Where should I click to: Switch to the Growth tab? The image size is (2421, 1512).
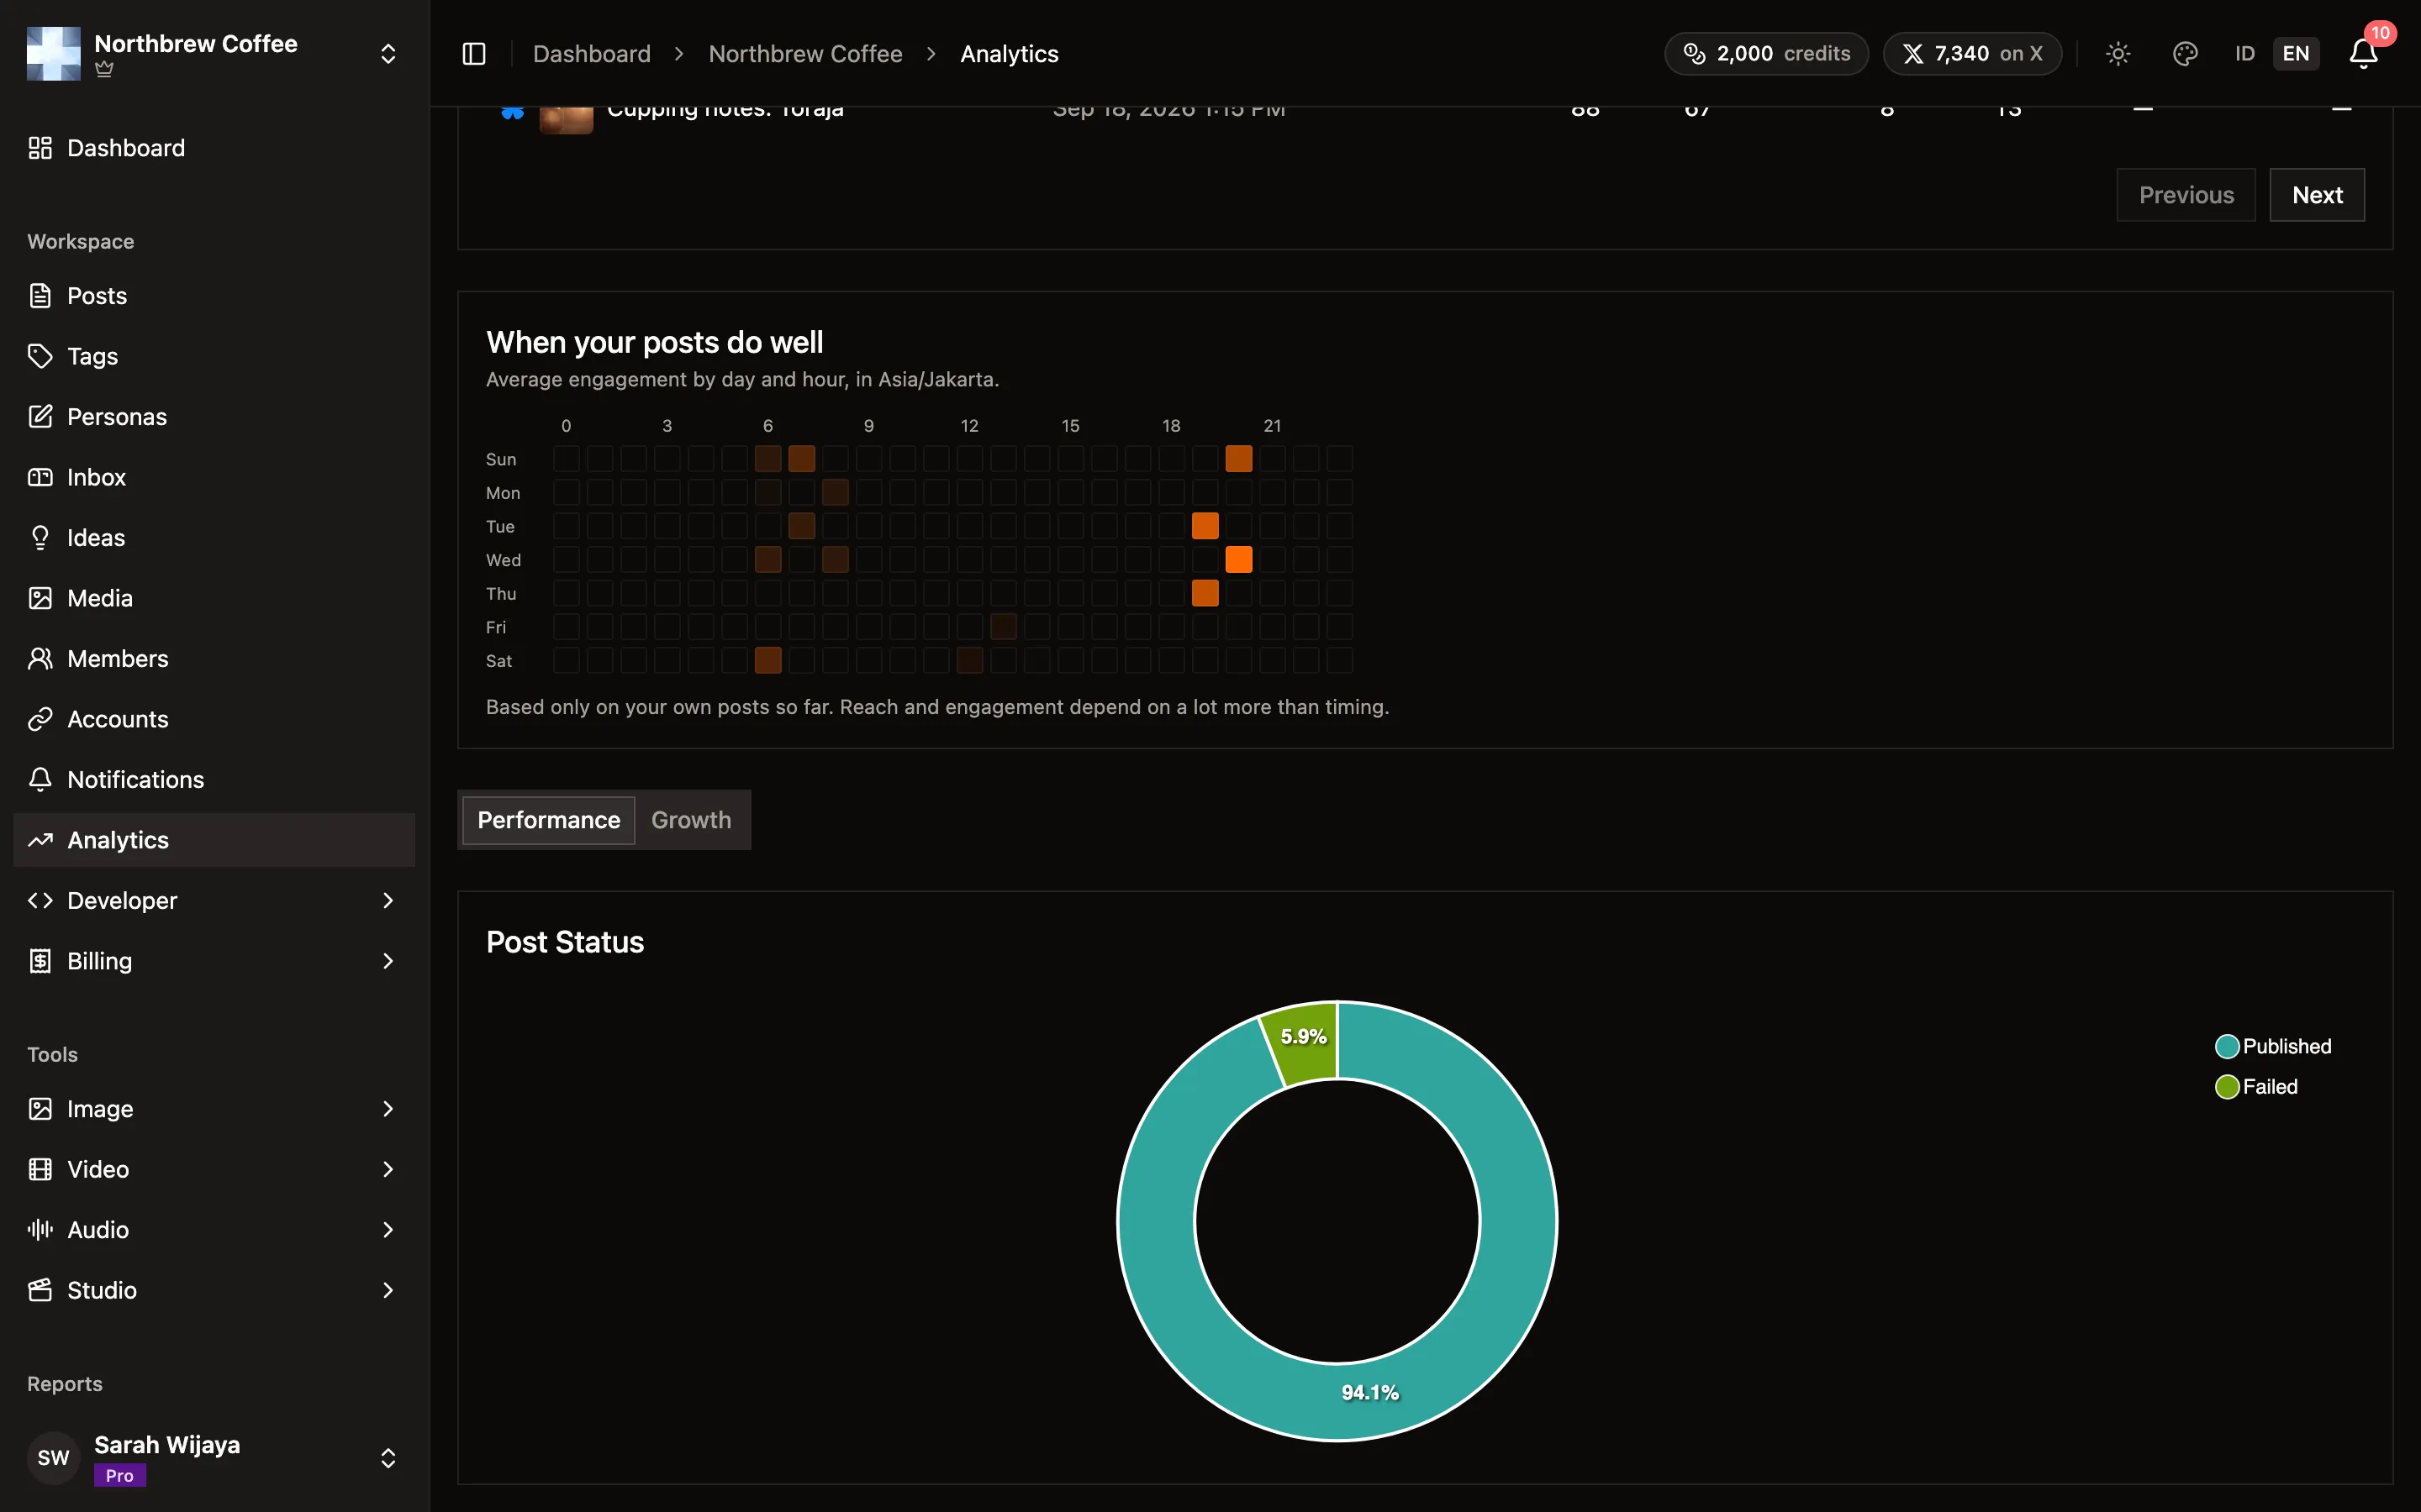(691, 820)
